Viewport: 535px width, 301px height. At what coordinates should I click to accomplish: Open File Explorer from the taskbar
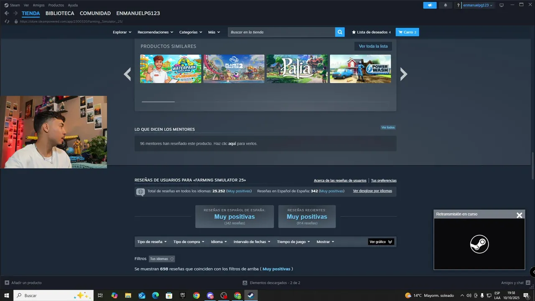pyautogui.click(x=128, y=296)
